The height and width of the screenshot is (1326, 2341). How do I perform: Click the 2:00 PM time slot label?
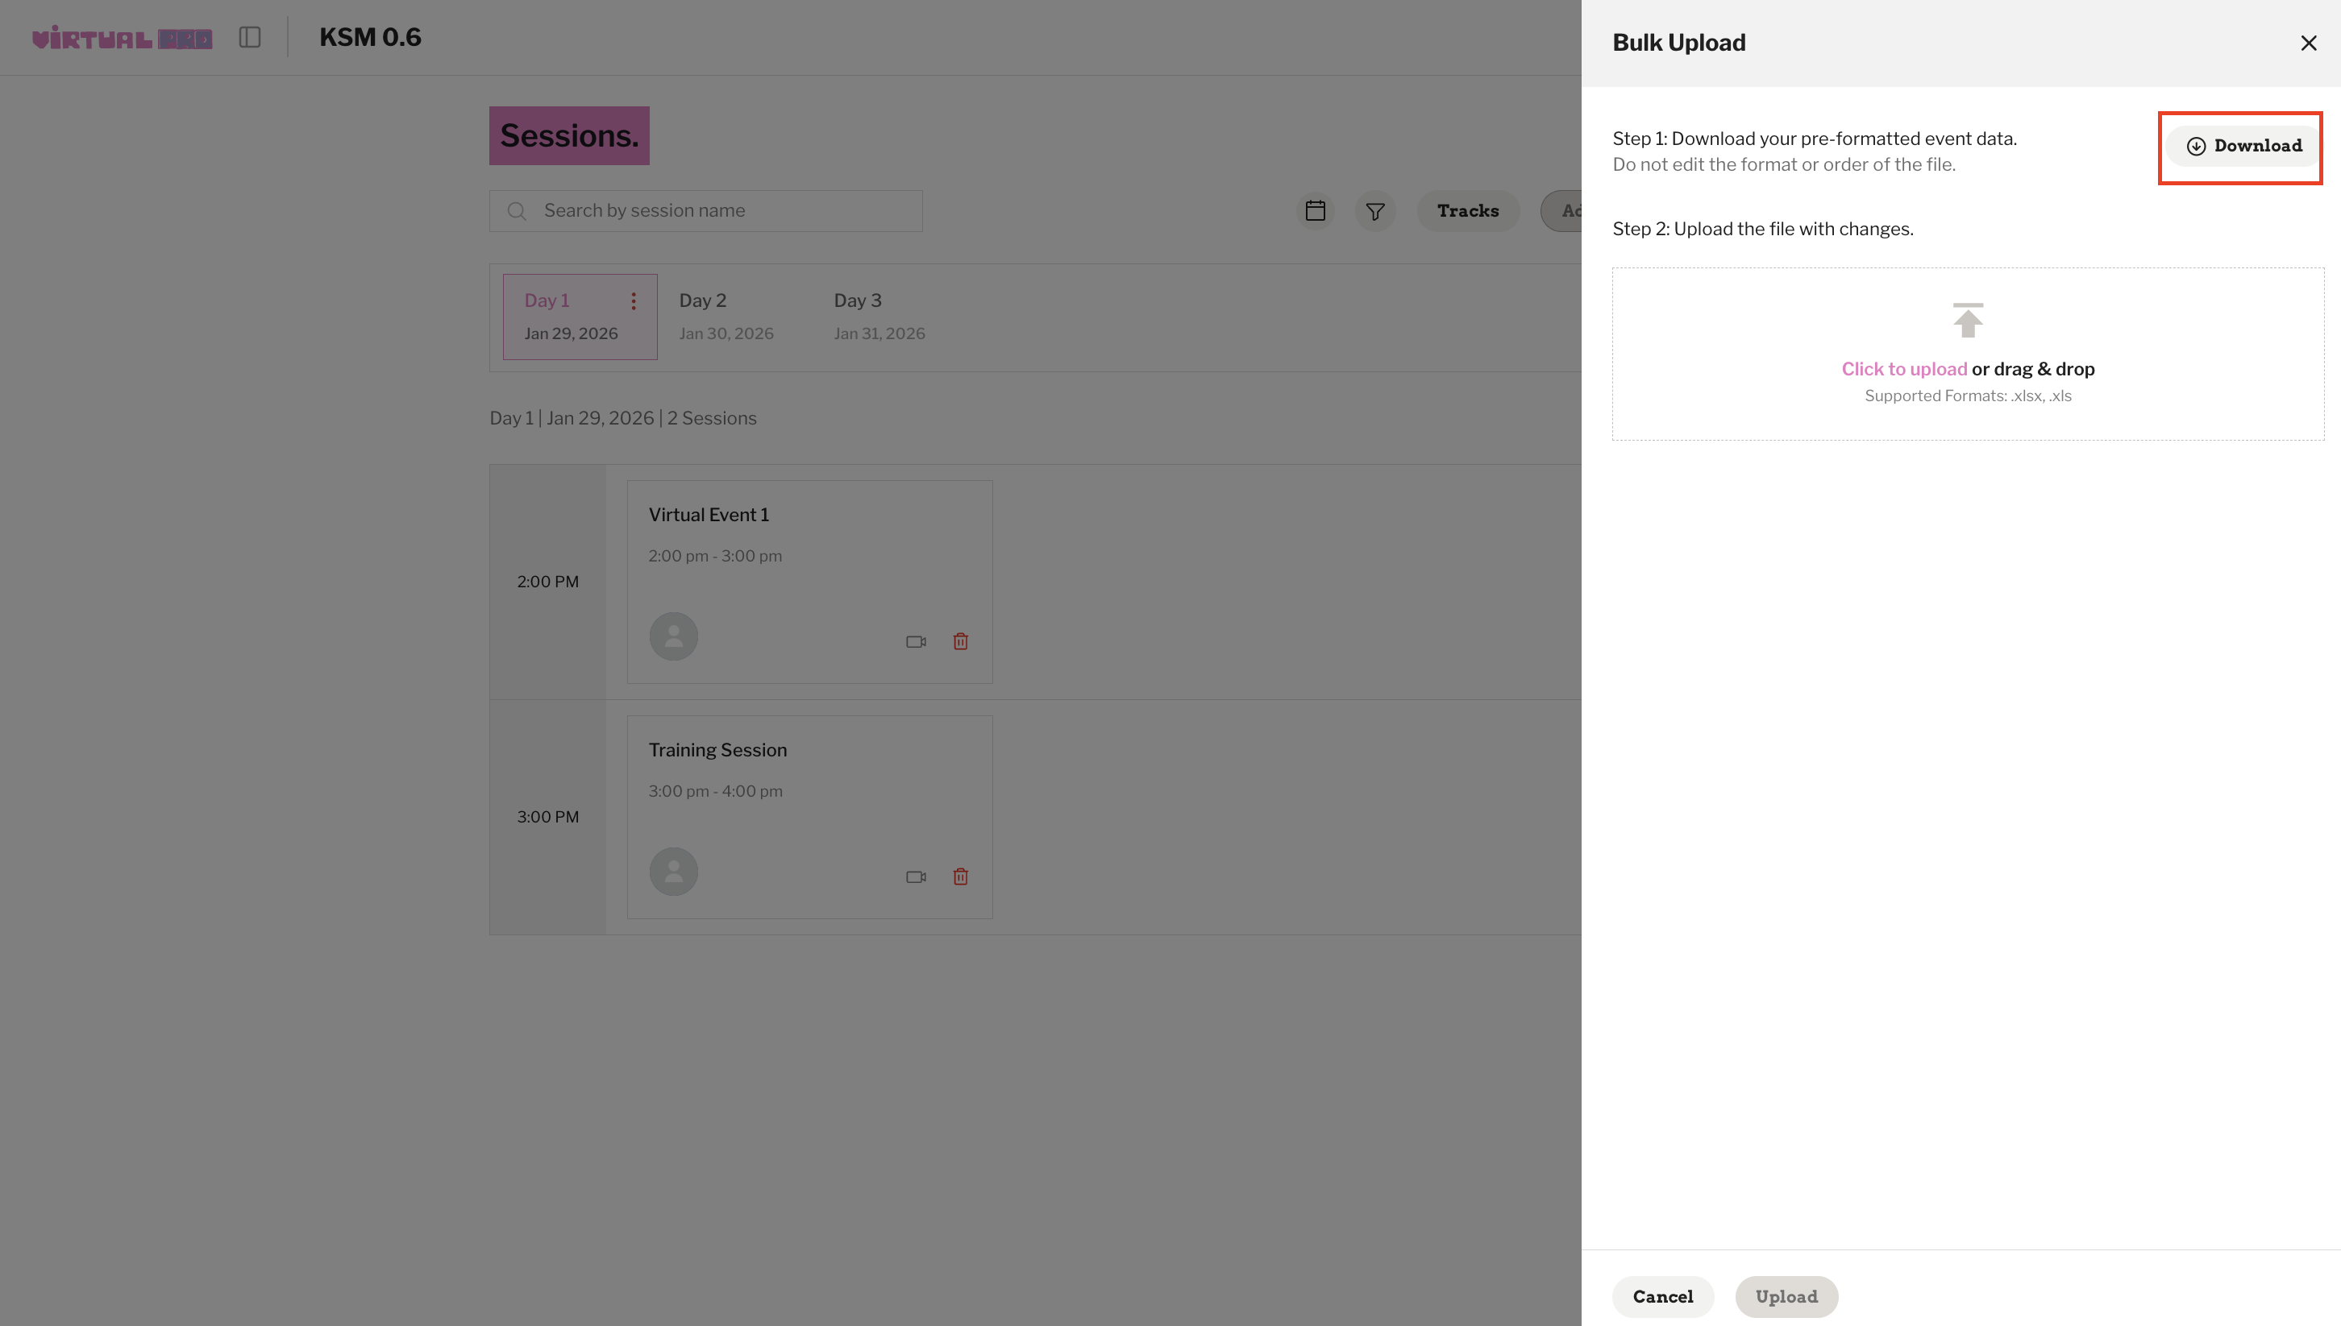click(x=547, y=581)
